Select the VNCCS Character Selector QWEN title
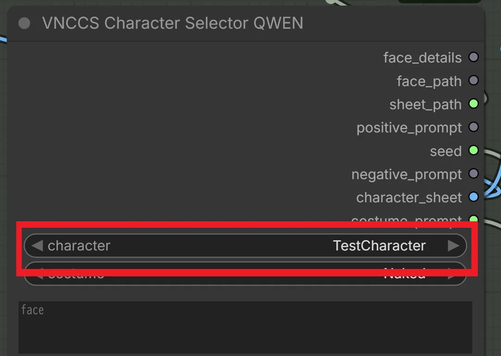The image size is (501, 356). click(x=173, y=23)
